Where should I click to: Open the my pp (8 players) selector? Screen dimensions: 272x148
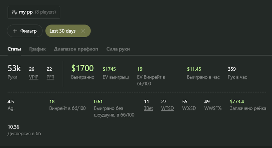pyautogui.click(x=34, y=12)
